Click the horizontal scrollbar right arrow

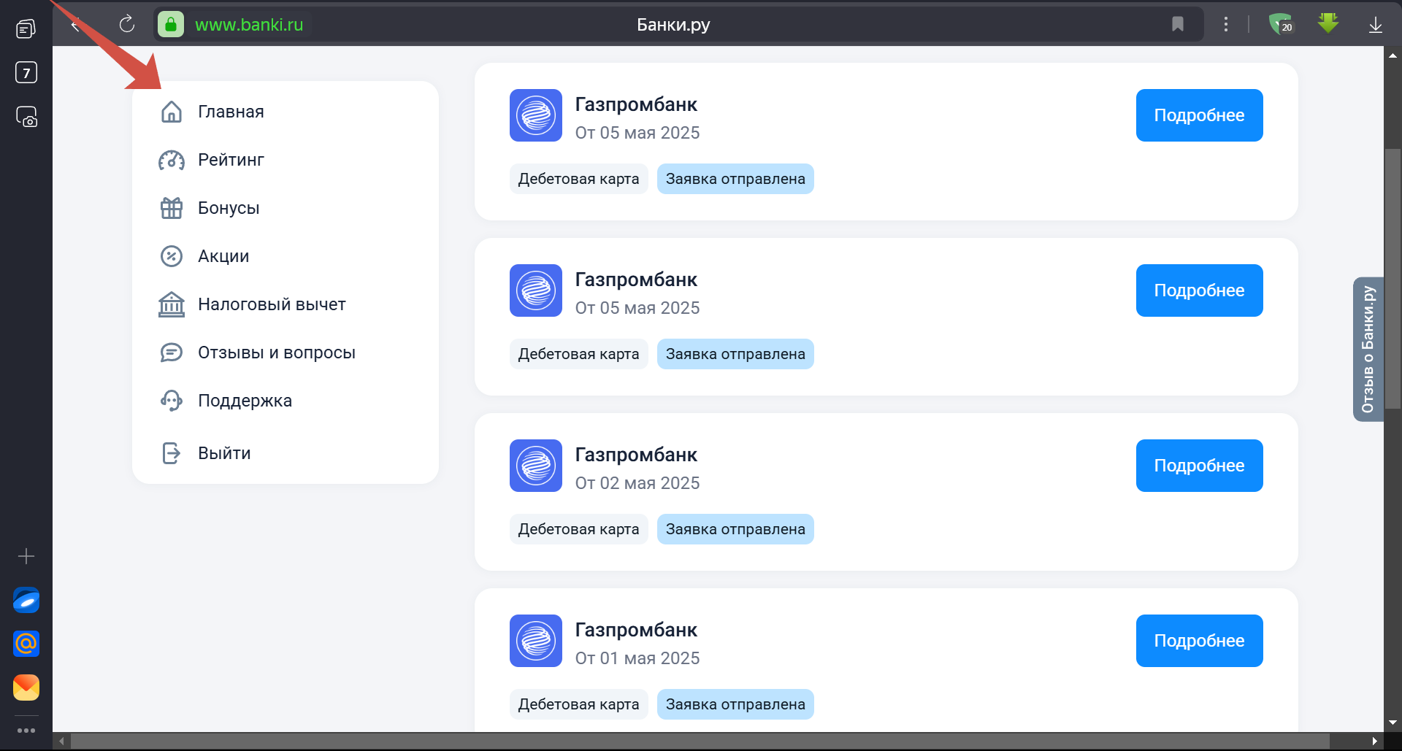[1374, 742]
